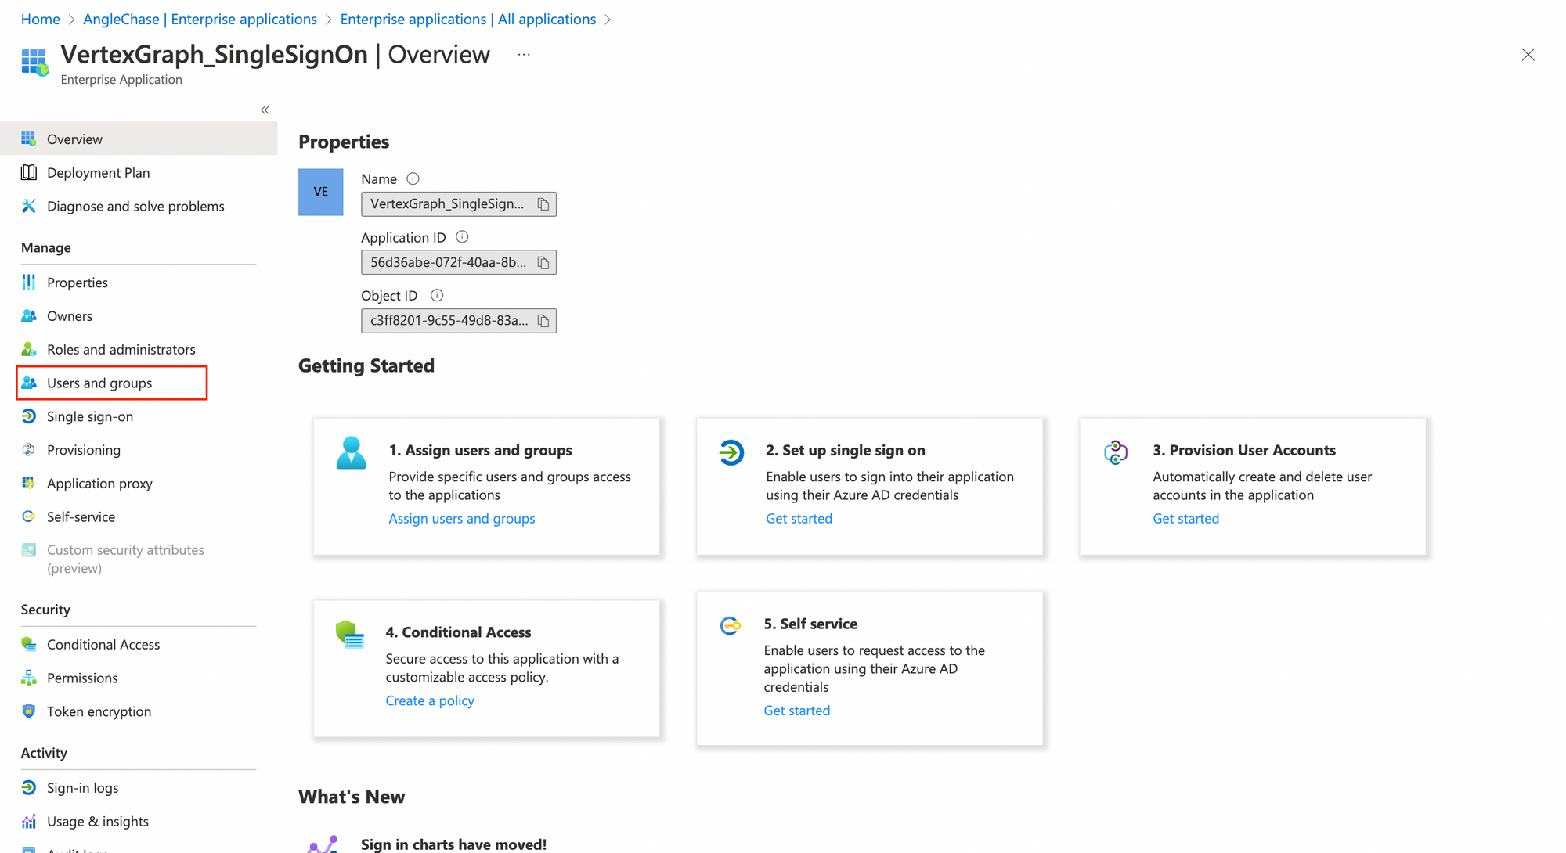
Task: Click the Permissions hierarchy icon
Action: (x=29, y=678)
